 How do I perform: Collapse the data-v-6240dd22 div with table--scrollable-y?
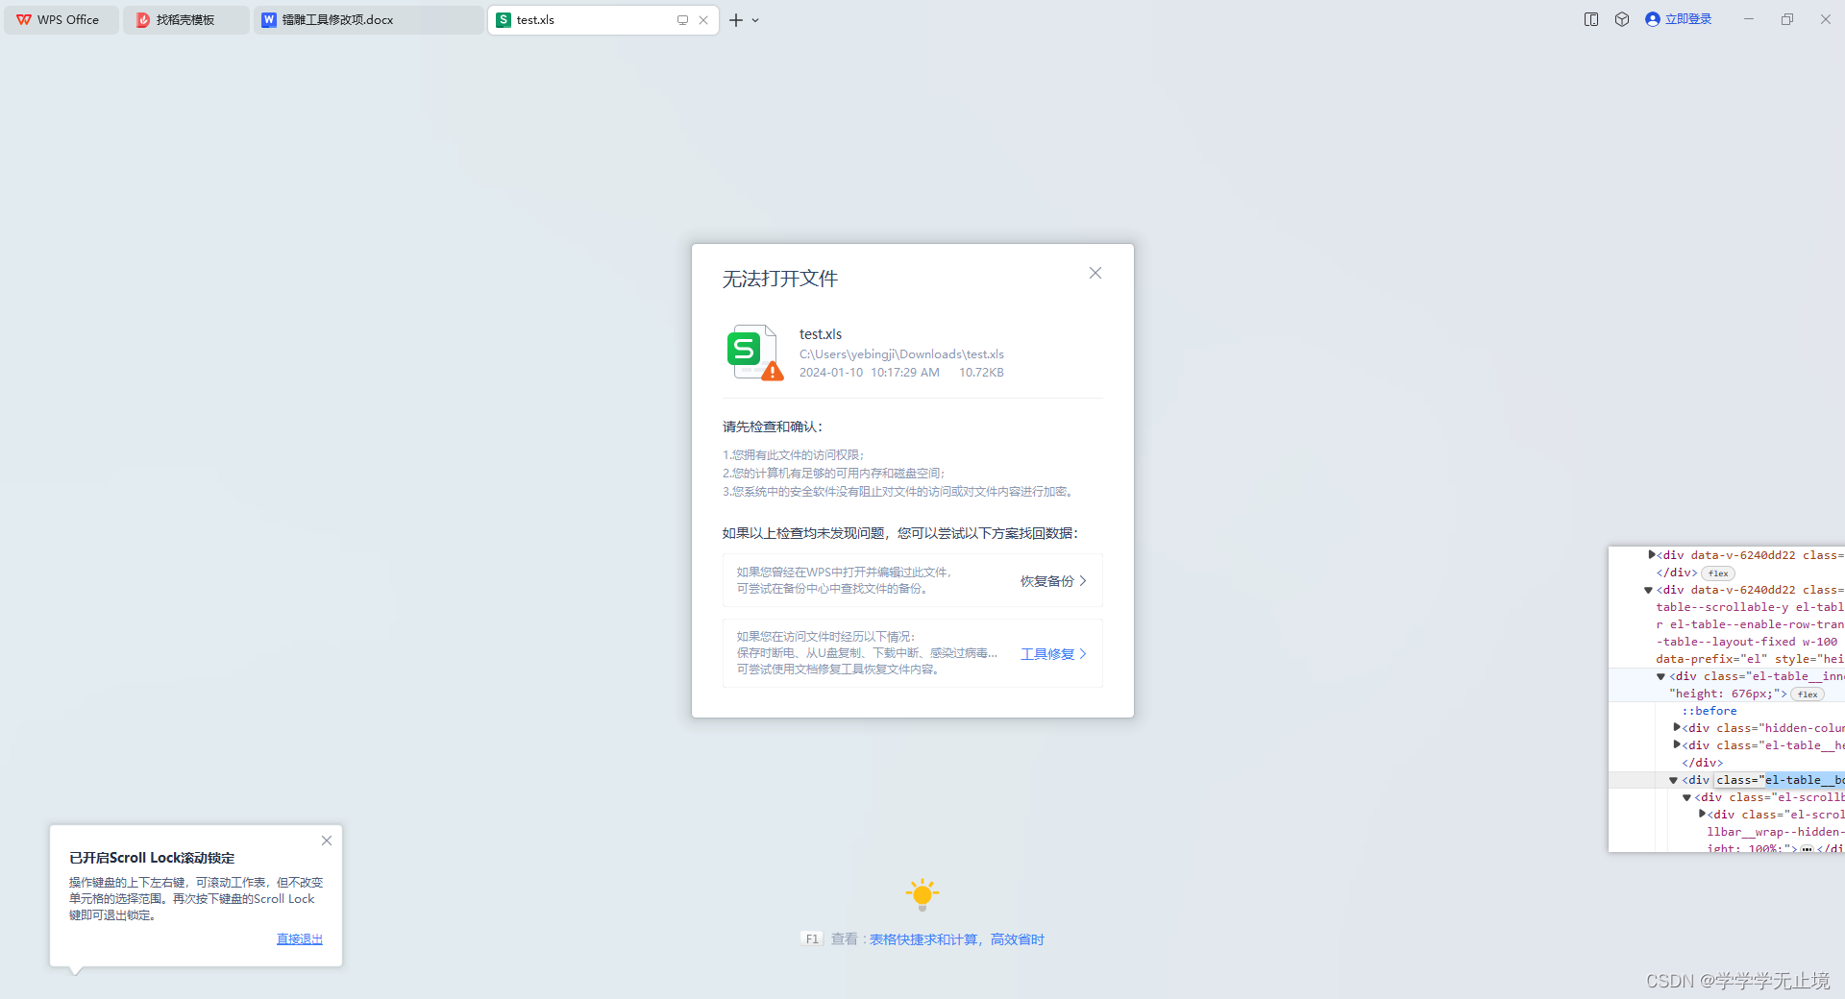[1648, 590]
